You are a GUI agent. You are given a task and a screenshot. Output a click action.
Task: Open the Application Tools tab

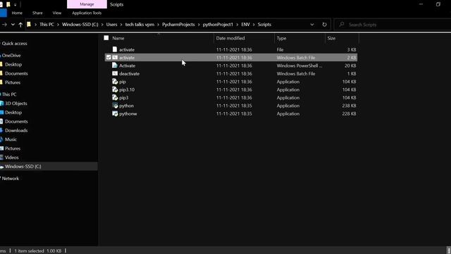(87, 13)
